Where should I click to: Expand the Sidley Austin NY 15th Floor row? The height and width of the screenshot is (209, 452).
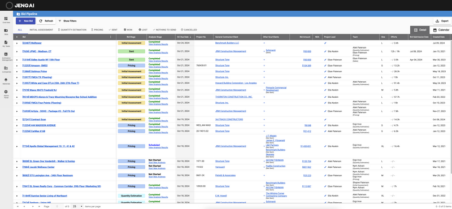(x=17, y=60)
